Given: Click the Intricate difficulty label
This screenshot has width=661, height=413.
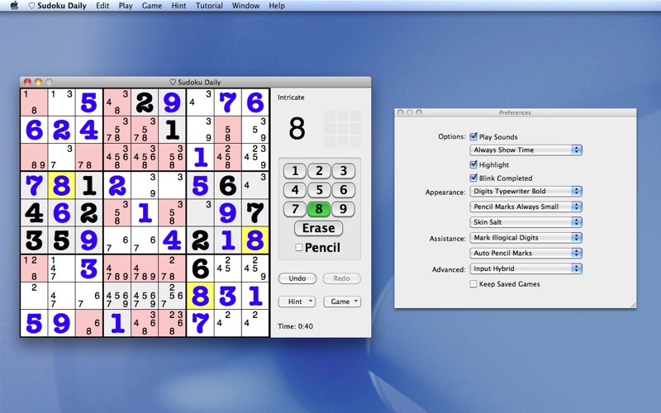Looking at the screenshot, I should coord(291,97).
